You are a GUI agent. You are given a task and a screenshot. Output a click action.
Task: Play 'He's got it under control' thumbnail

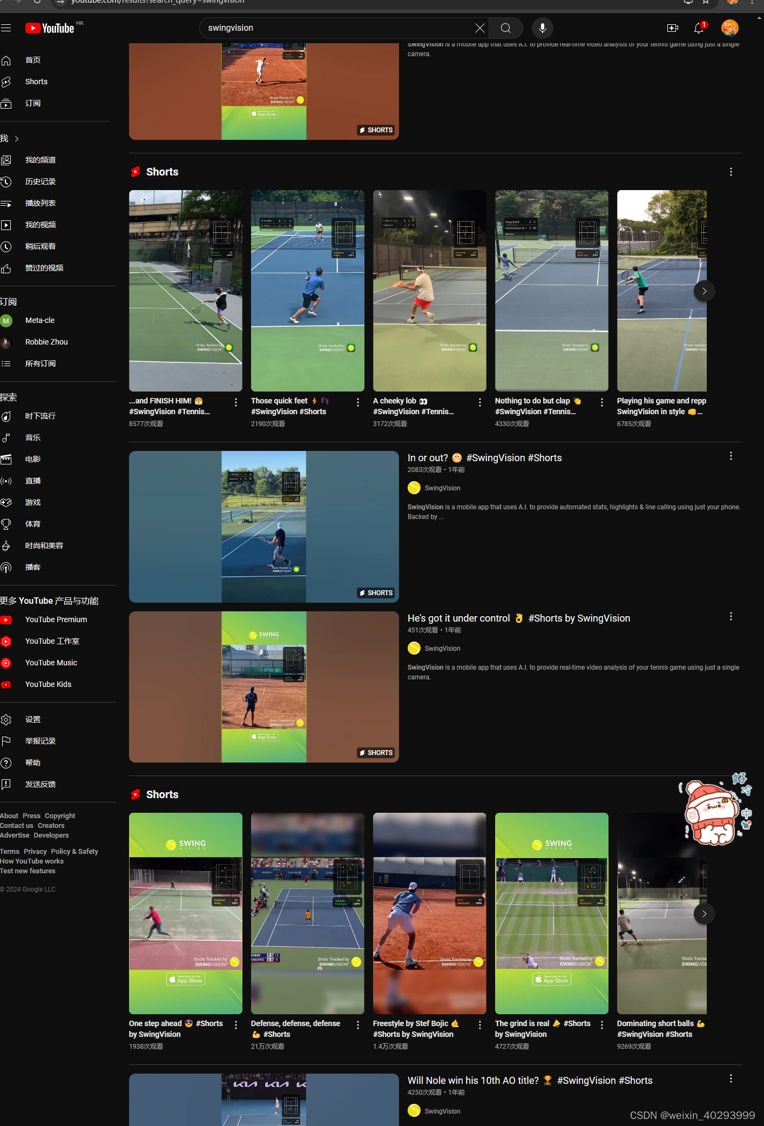point(264,687)
